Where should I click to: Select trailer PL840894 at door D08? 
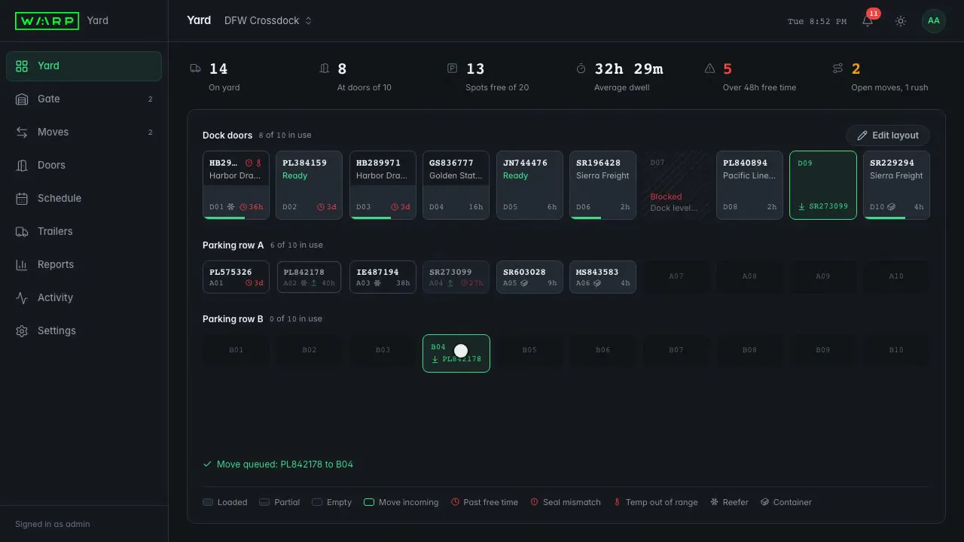pyautogui.click(x=749, y=185)
